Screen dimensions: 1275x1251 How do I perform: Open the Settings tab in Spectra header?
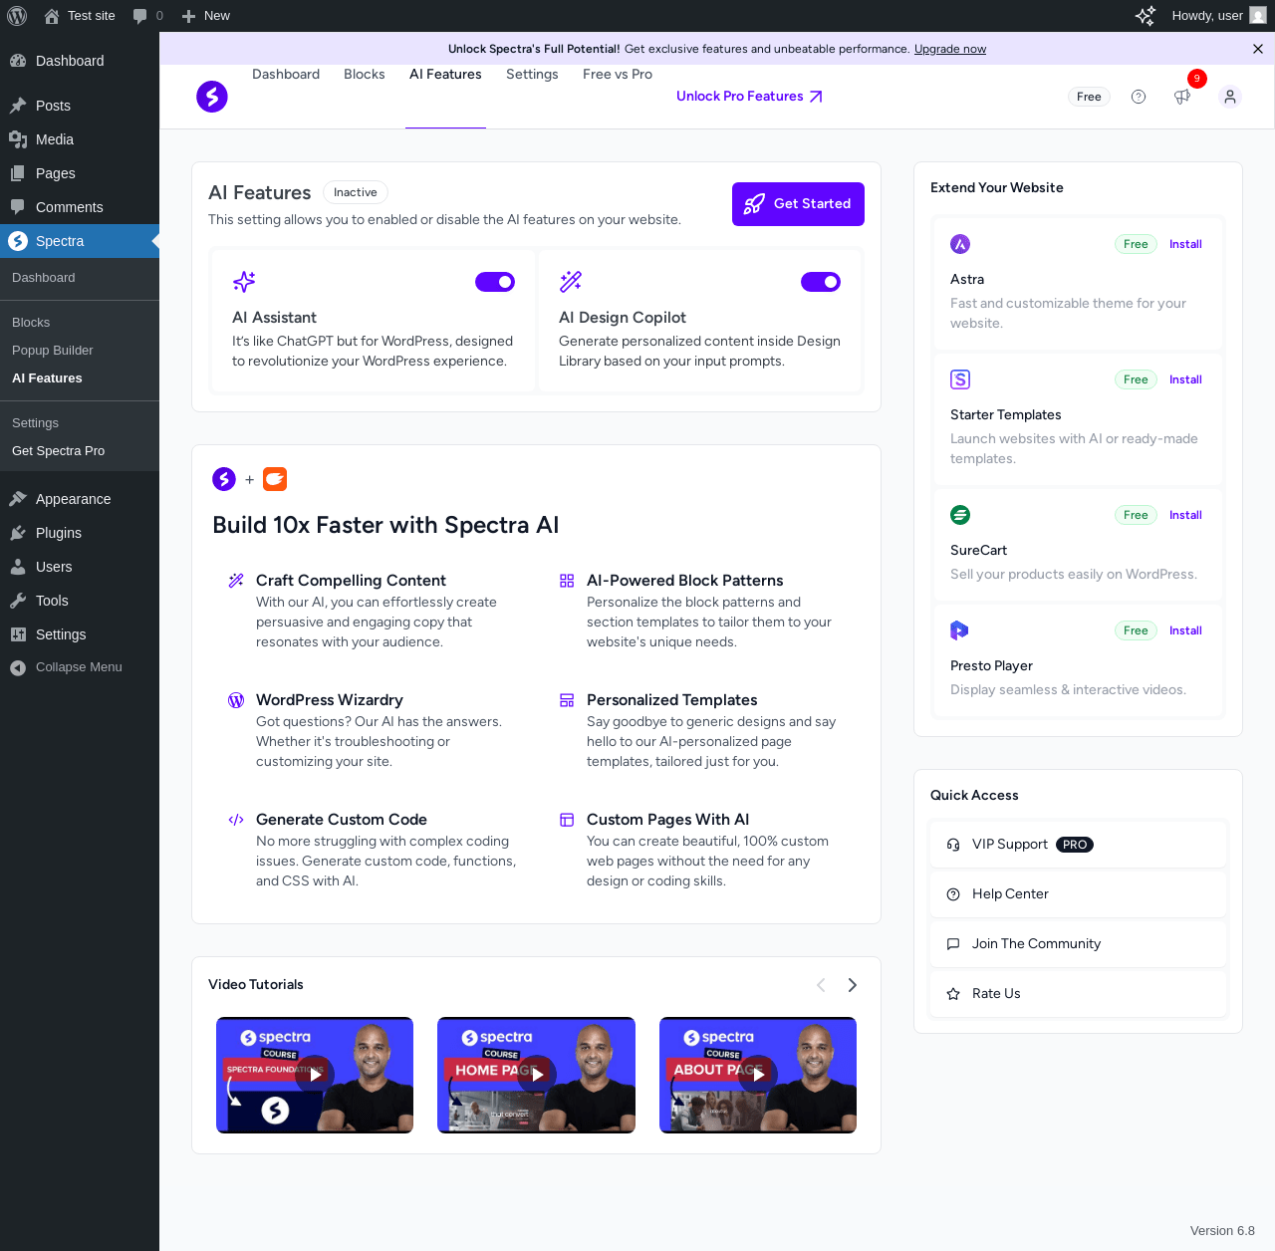(x=532, y=75)
